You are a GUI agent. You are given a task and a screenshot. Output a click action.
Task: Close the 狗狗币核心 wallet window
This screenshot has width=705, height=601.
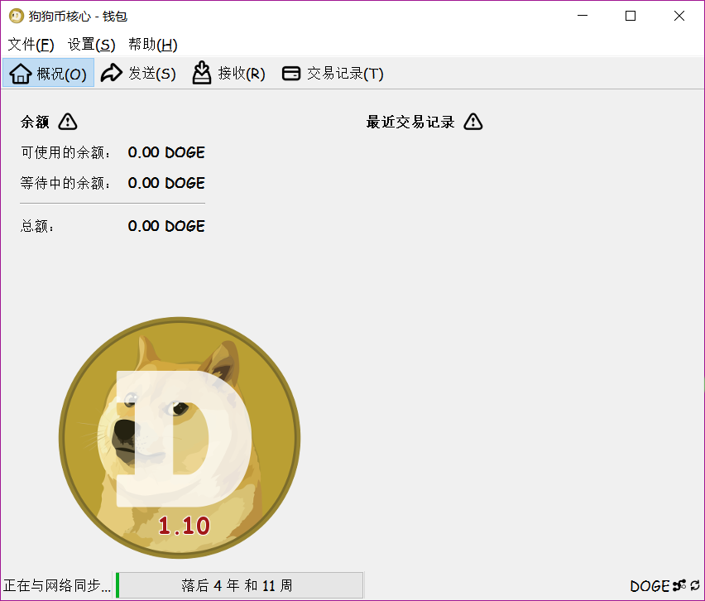(679, 16)
